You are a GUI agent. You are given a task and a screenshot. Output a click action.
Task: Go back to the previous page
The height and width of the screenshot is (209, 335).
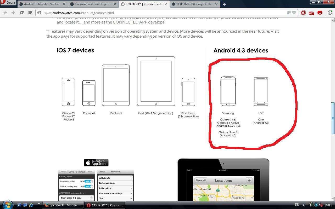pyautogui.click(x=5, y=13)
